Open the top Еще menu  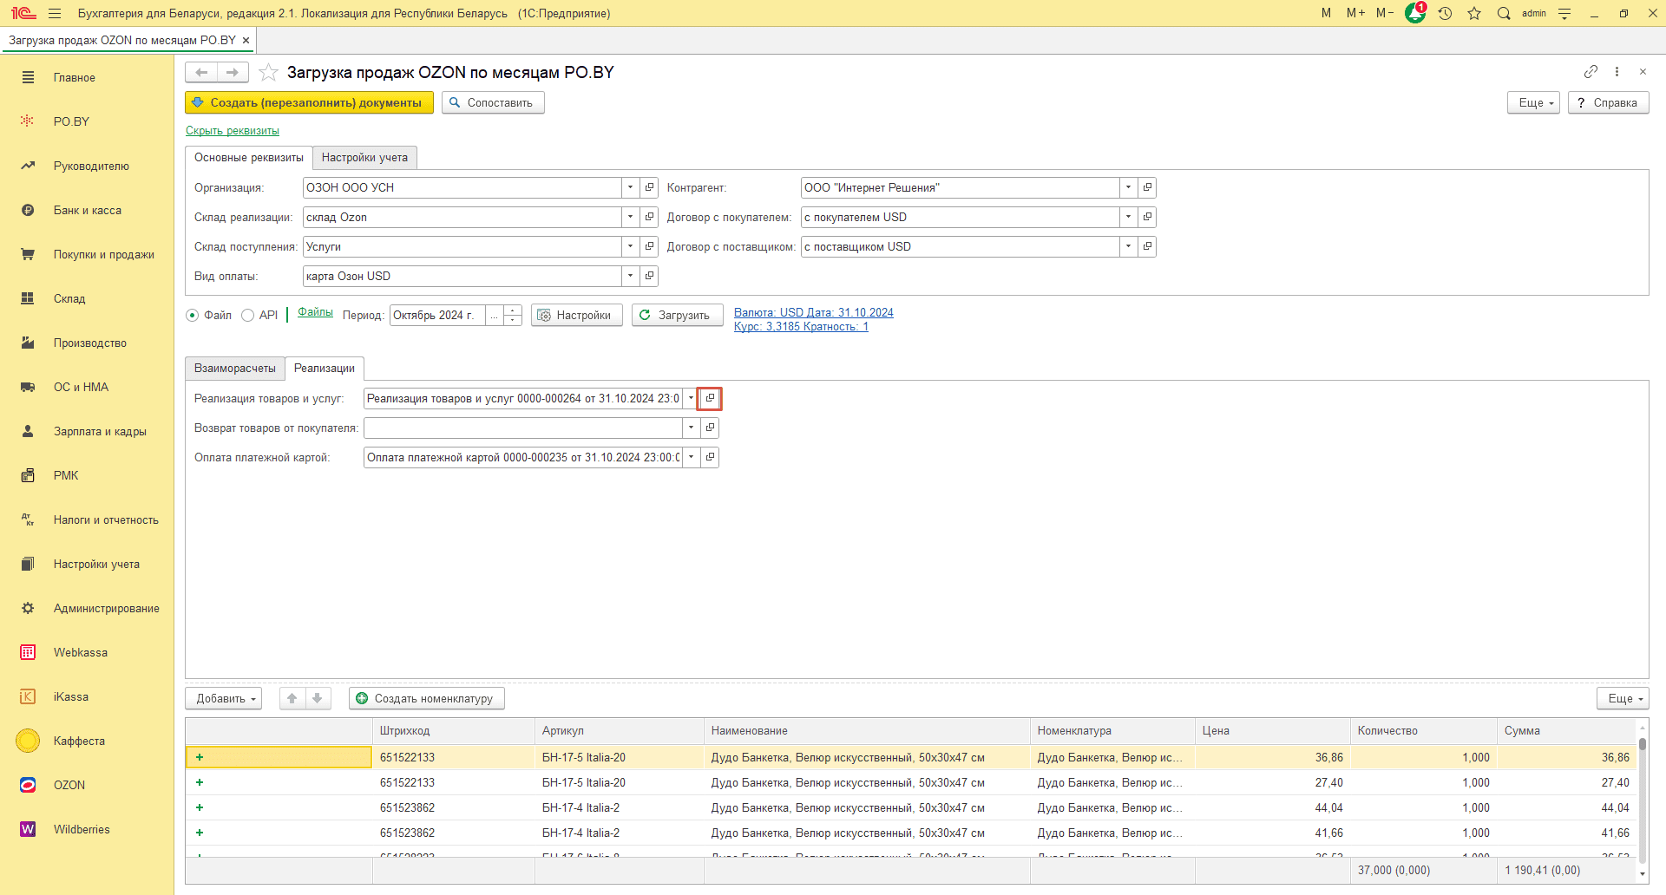[1534, 102]
